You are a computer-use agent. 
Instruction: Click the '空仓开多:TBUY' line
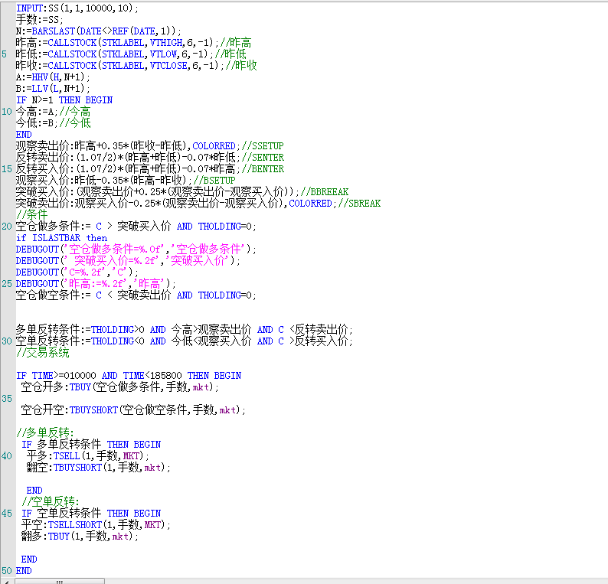point(119,387)
